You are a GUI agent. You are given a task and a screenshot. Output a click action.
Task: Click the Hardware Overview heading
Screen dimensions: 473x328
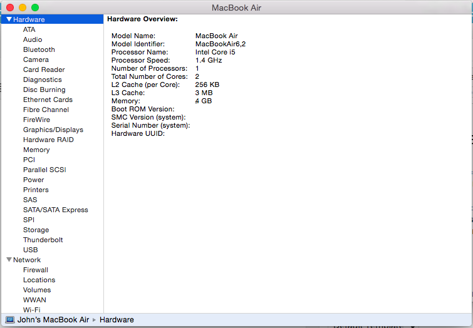tap(142, 19)
